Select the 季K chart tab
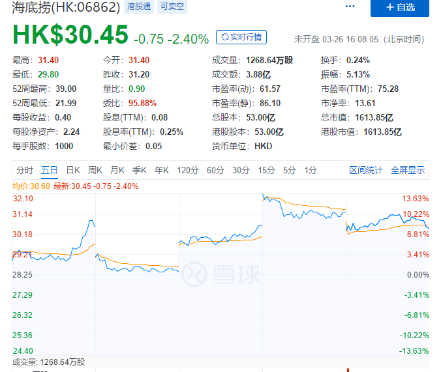 pos(140,170)
